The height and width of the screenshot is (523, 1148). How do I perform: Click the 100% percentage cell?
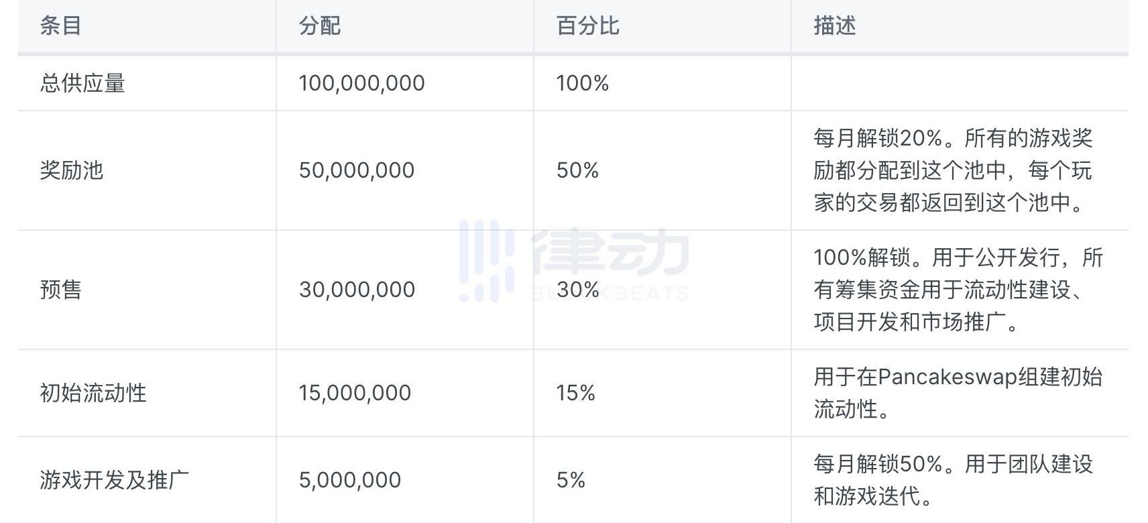click(583, 83)
